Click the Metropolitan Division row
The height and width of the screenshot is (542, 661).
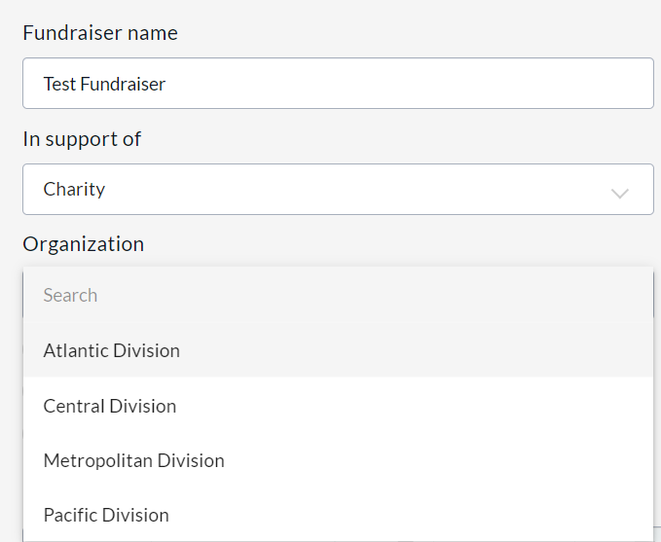pos(338,460)
